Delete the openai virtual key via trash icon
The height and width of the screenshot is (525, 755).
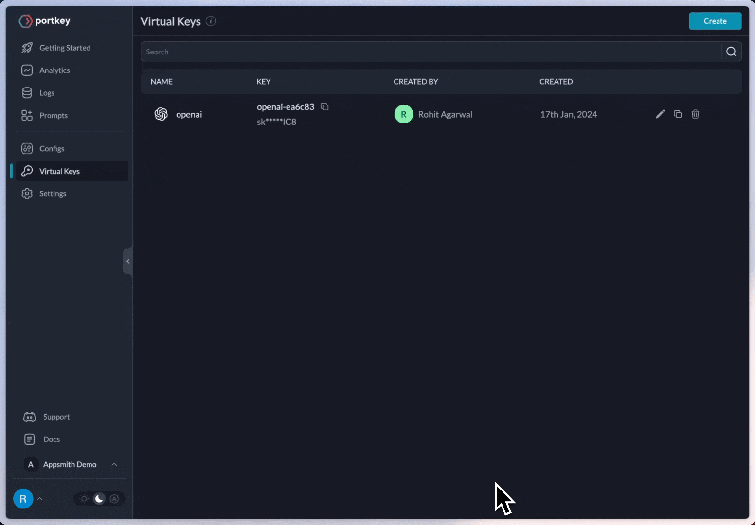(x=695, y=114)
